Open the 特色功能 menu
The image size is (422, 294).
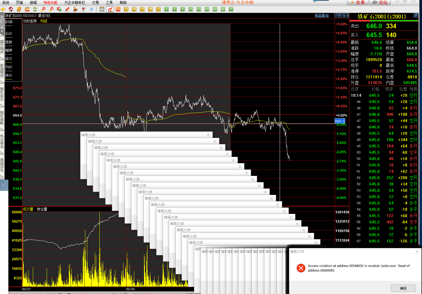pyautogui.click(x=50, y=3)
